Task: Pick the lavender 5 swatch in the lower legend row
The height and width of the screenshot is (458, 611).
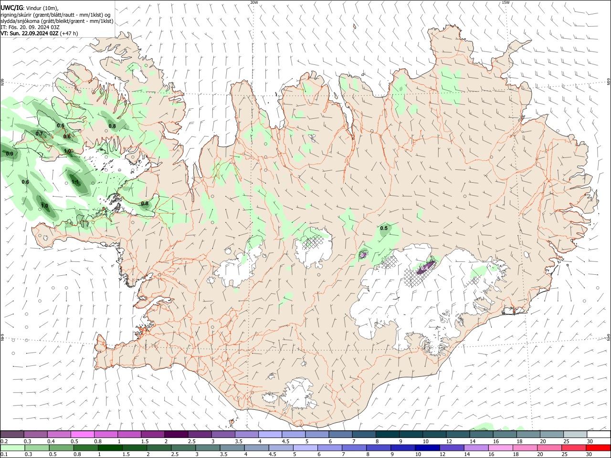Action: pyautogui.click(x=305, y=448)
